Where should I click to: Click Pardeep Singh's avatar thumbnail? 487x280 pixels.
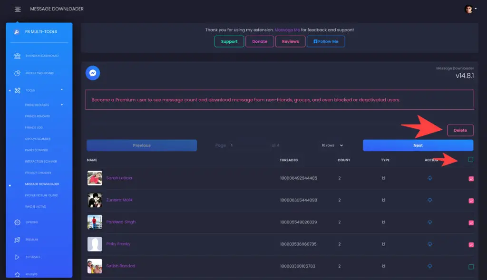coord(95,222)
